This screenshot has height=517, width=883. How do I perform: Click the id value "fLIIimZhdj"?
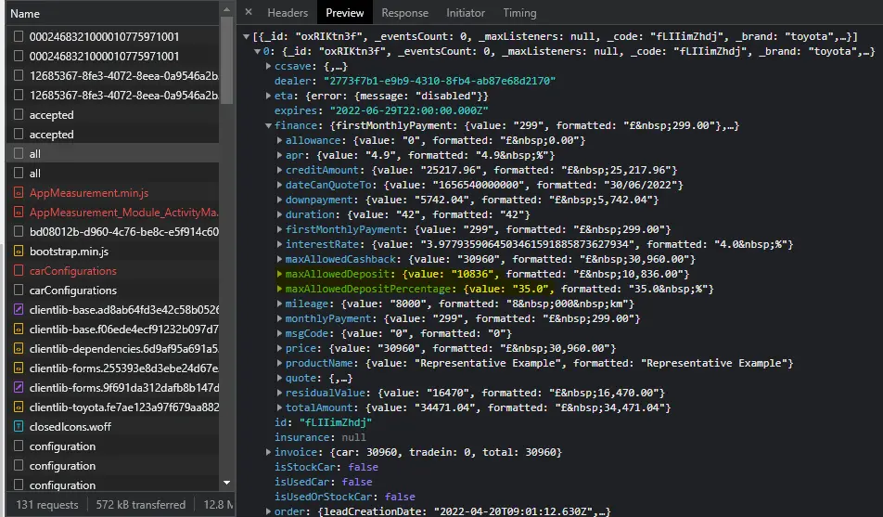click(335, 422)
